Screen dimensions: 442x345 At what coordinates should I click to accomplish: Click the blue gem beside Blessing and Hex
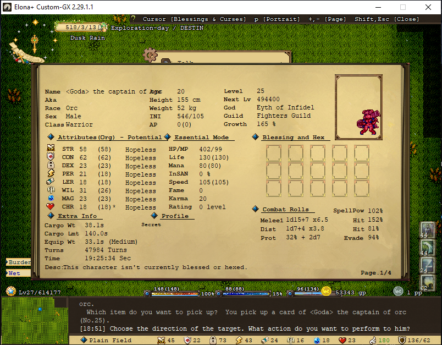click(x=256, y=137)
